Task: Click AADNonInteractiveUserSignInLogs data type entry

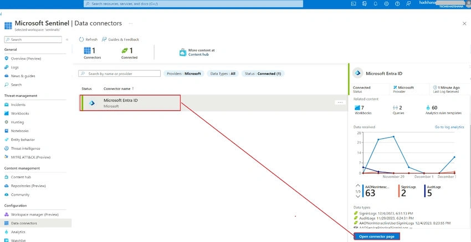Action: (x=402, y=223)
